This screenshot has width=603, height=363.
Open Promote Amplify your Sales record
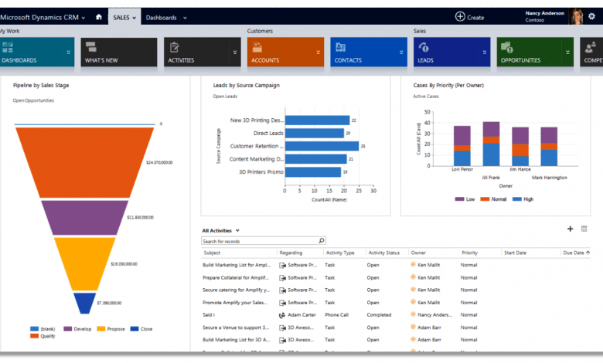[234, 302]
